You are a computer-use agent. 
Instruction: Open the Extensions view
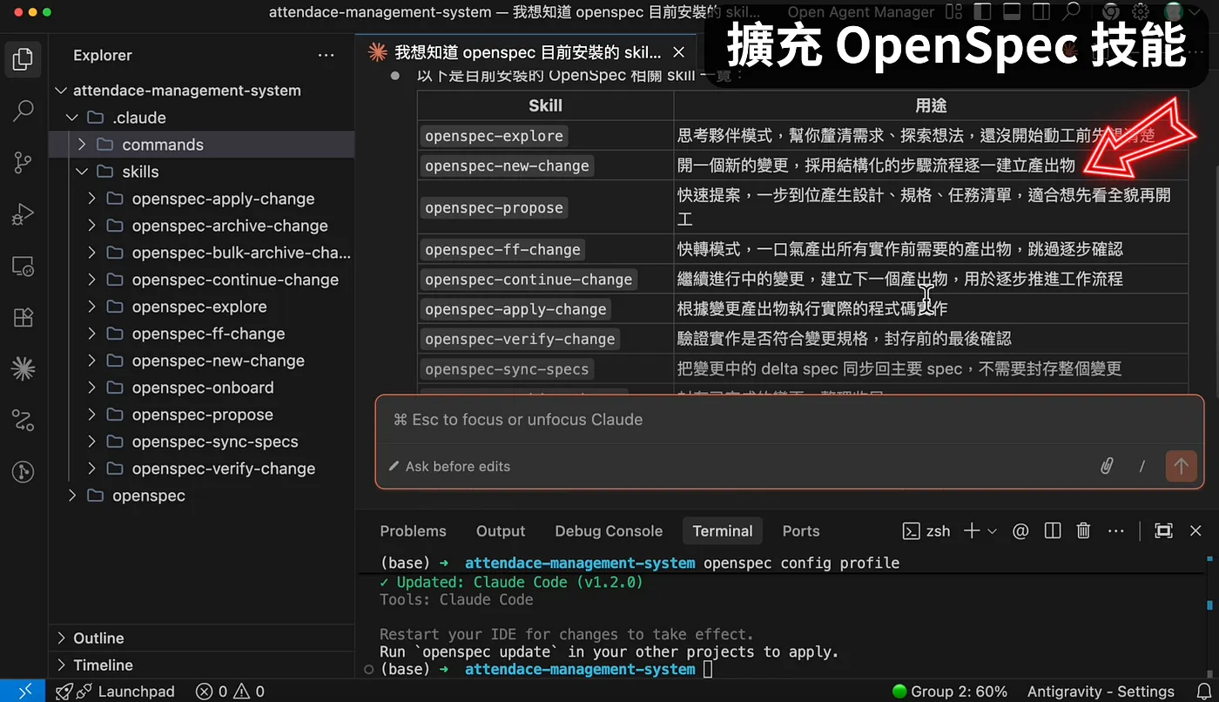[x=24, y=317]
